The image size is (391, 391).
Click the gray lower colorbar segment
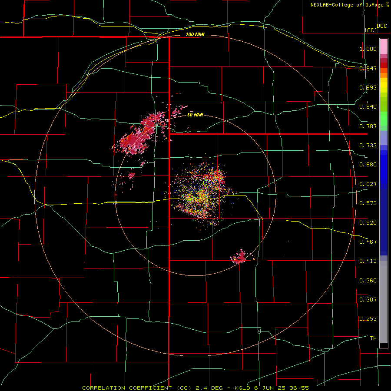384,302
